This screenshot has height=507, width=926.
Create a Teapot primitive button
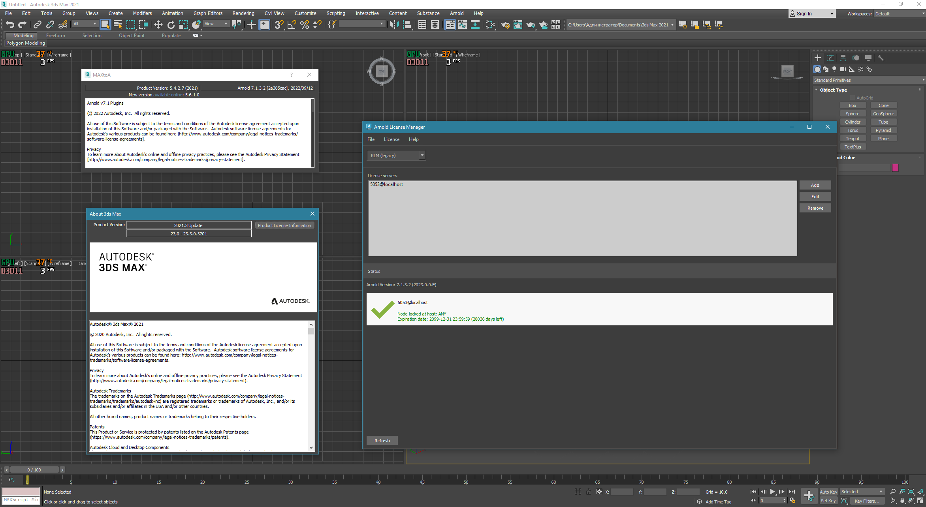click(853, 138)
